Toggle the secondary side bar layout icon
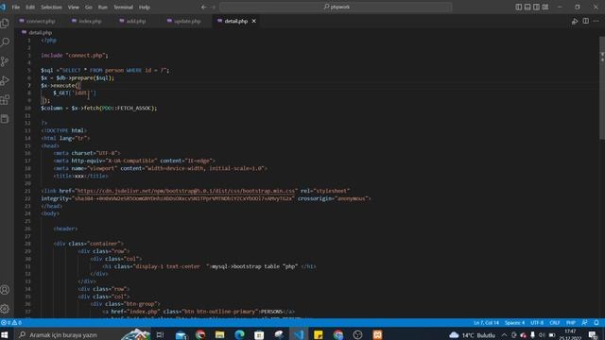The image size is (605, 340). [x=536, y=7]
